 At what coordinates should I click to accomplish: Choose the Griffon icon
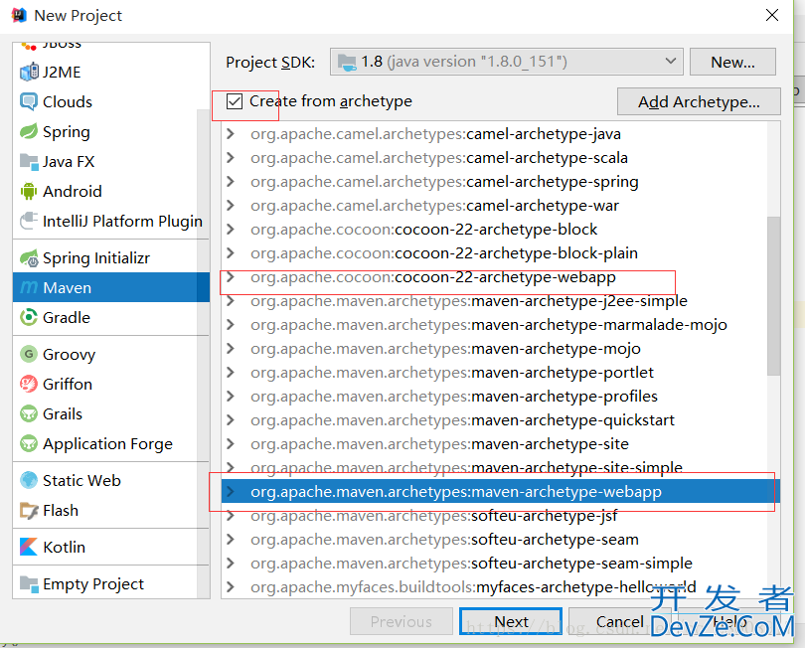(x=29, y=384)
